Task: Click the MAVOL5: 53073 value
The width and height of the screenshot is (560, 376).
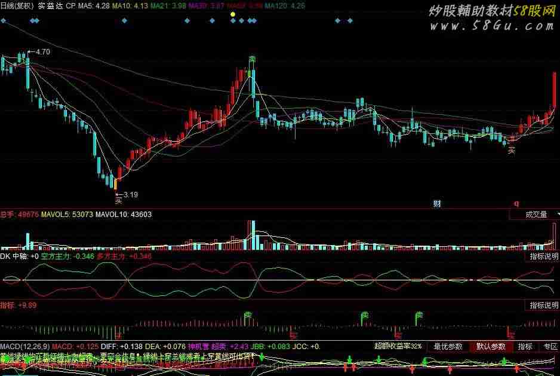Action: [x=67, y=215]
